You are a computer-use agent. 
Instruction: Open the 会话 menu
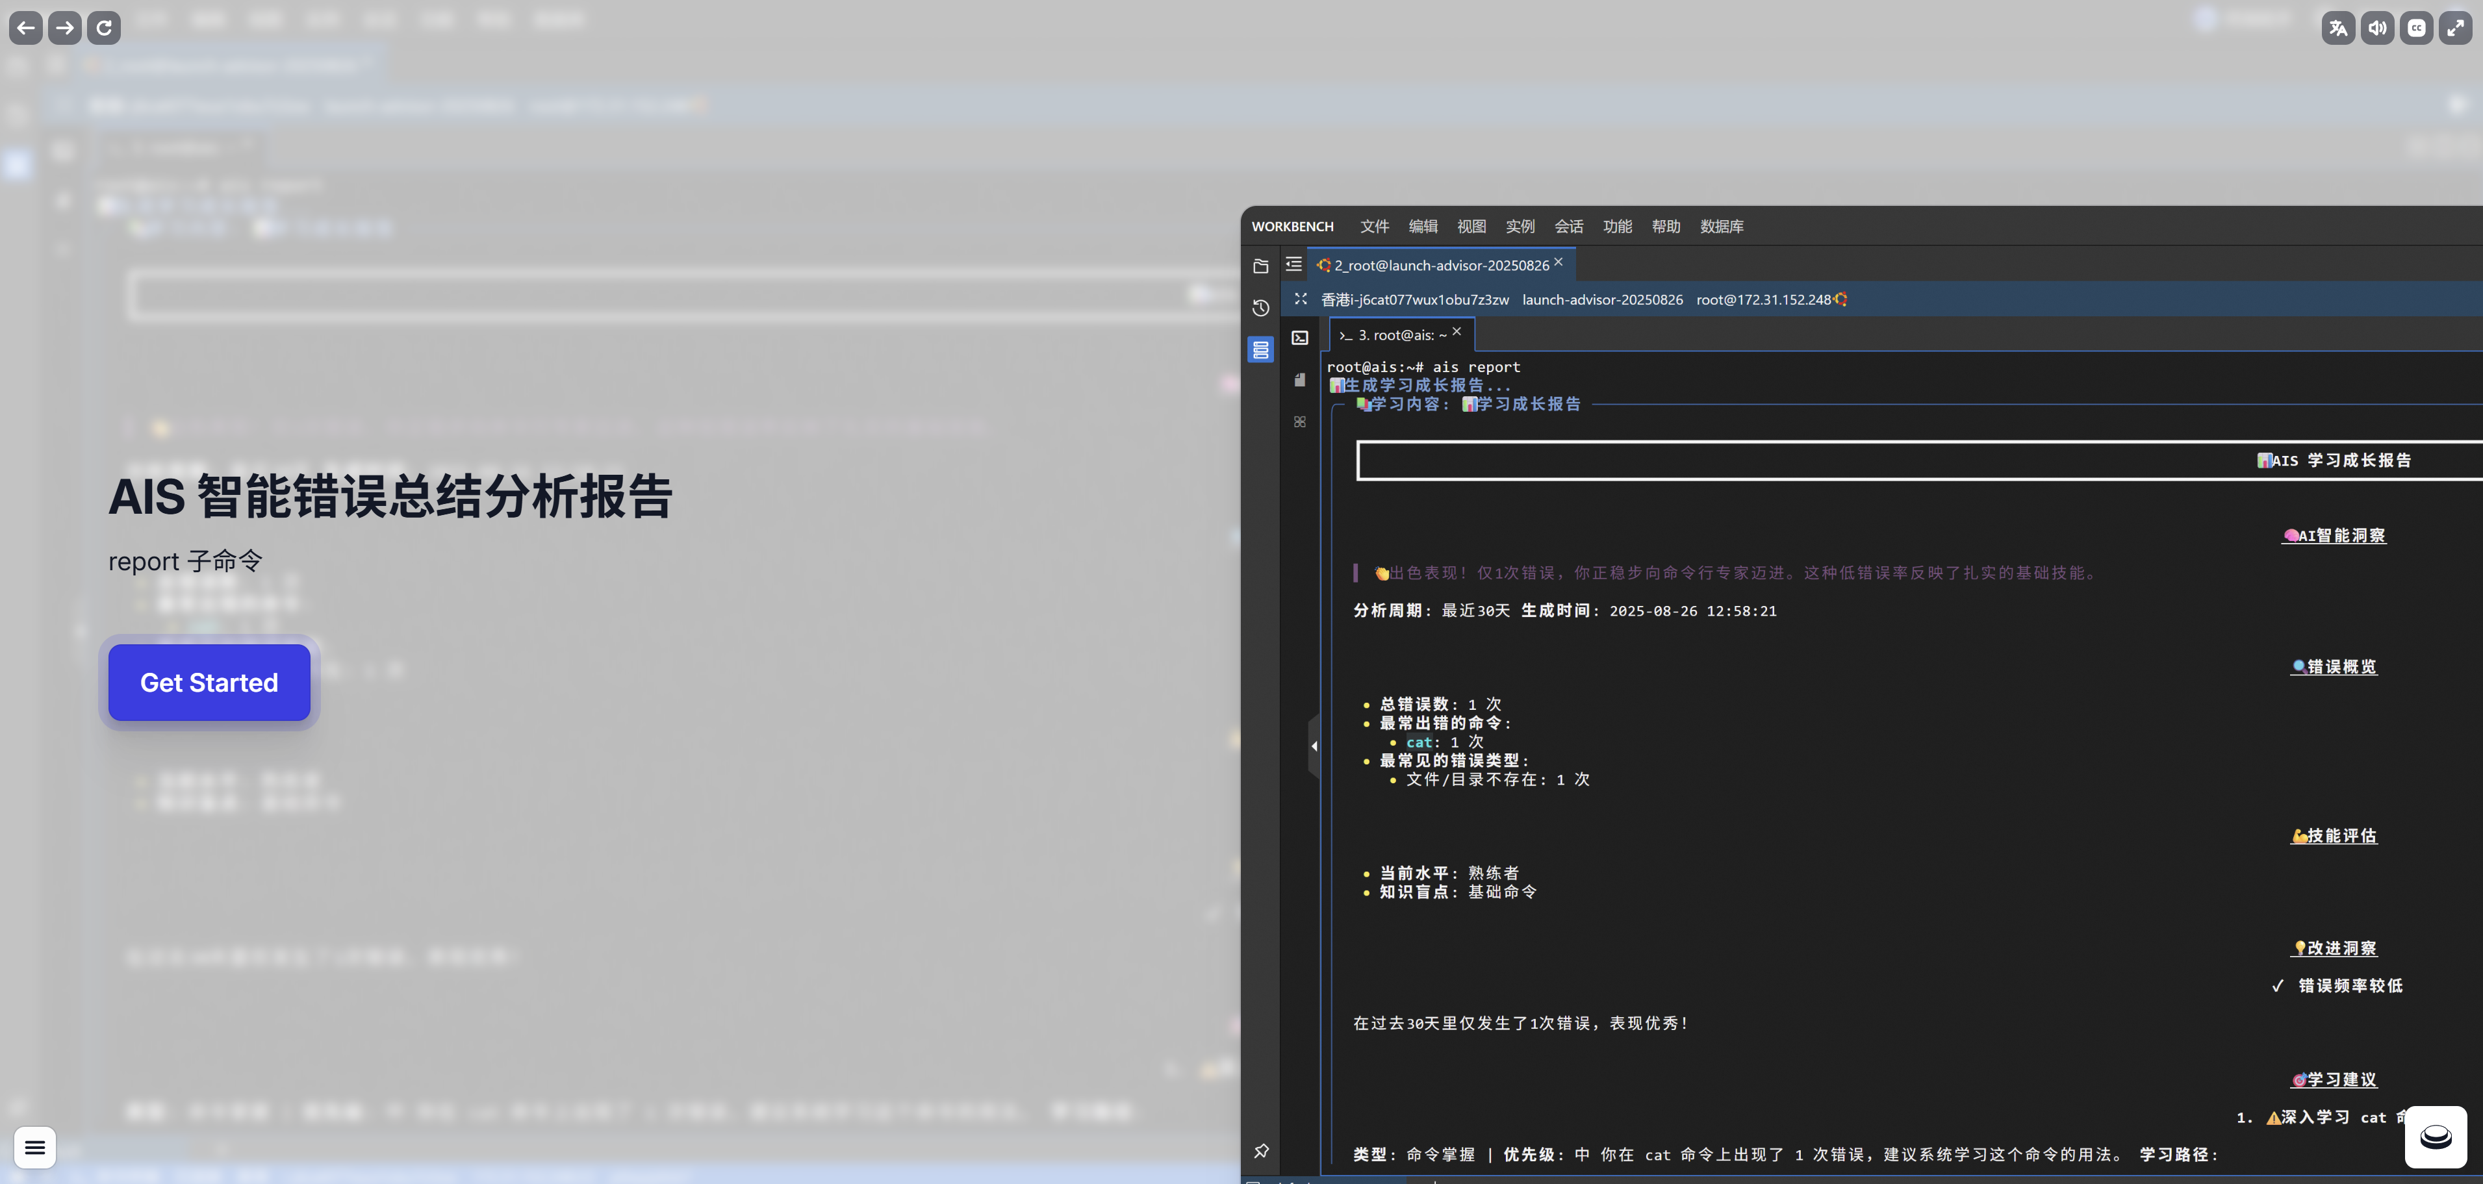coord(1569,227)
